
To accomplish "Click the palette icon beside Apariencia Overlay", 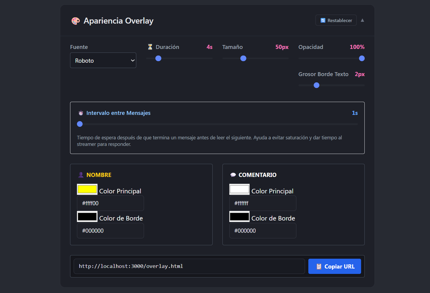I will pos(75,21).
